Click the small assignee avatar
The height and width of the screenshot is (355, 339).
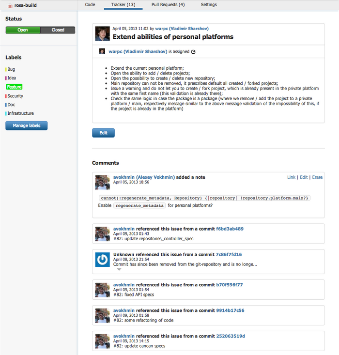[102, 51]
